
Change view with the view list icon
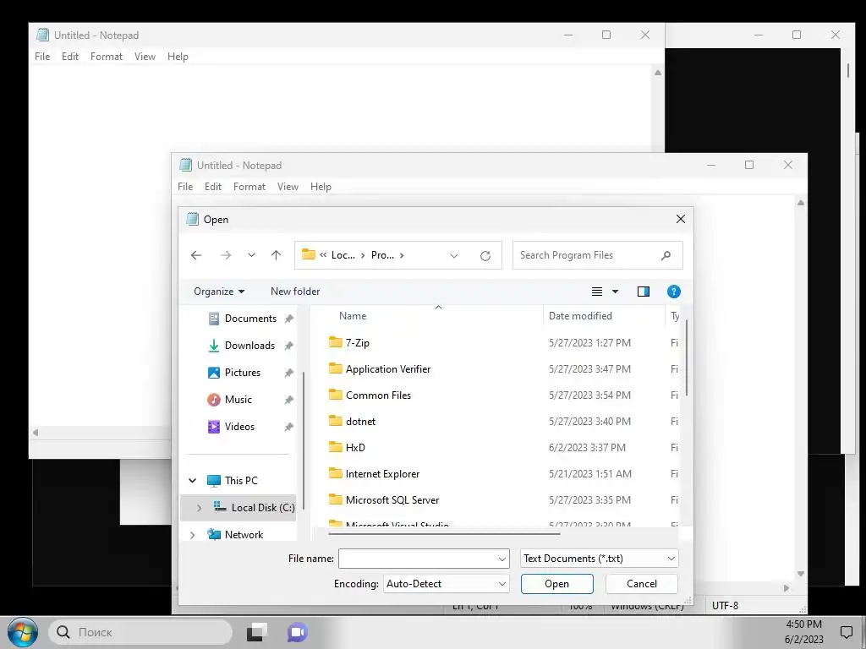(x=597, y=292)
